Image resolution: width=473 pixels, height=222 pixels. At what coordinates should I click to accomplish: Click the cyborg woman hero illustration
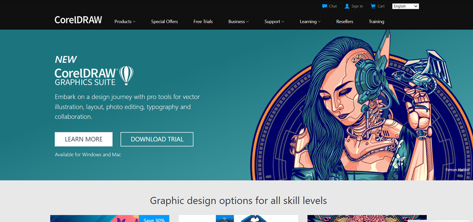coord(362,105)
